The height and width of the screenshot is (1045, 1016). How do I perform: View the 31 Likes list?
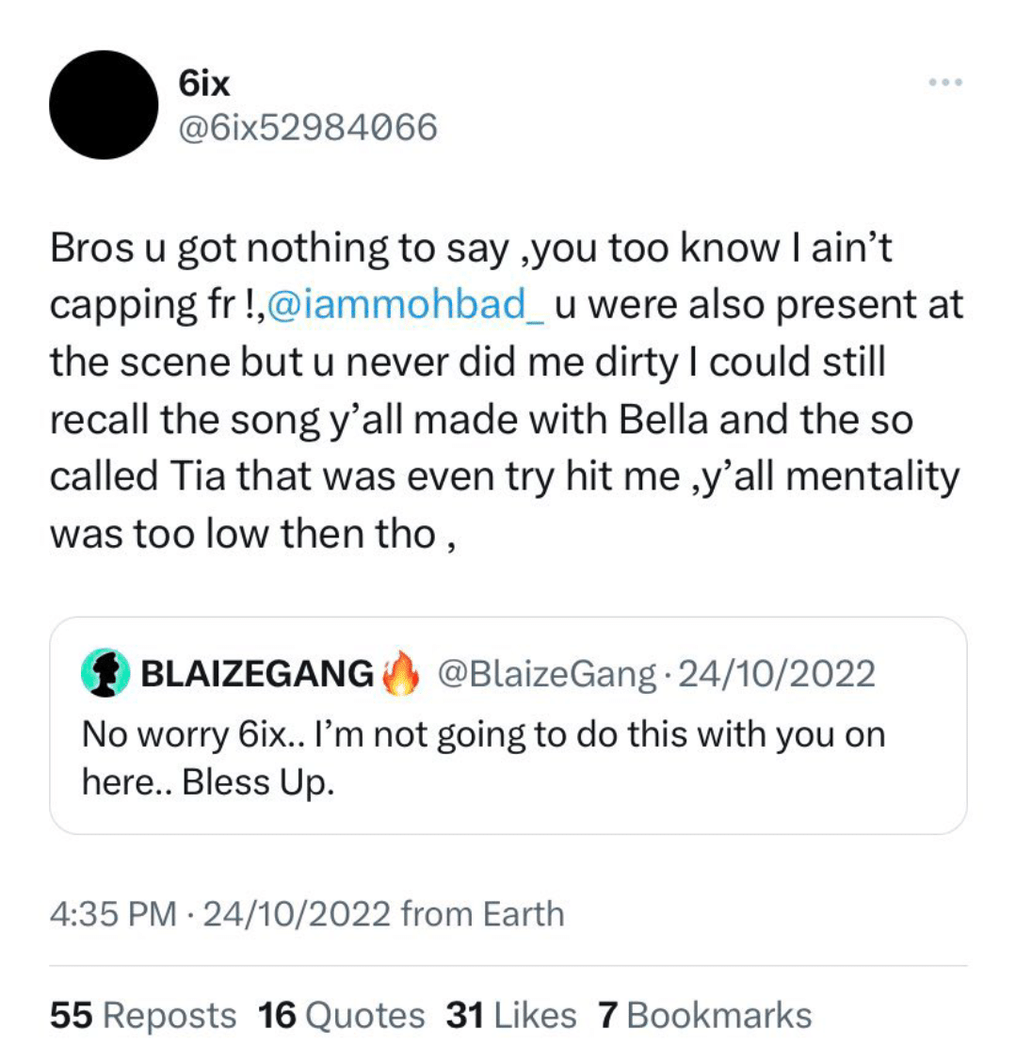point(511,1015)
